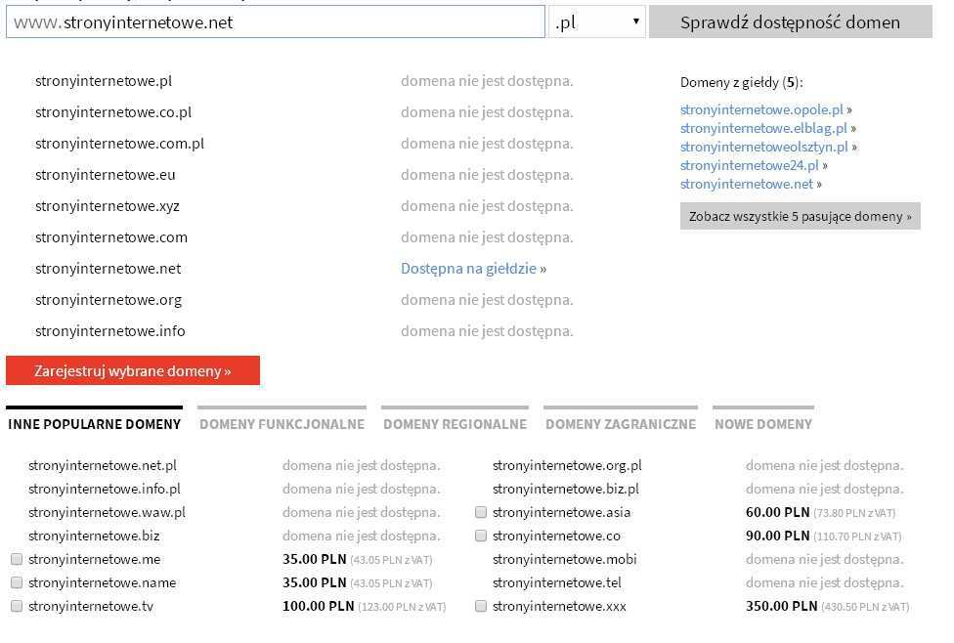The width and height of the screenshot is (954, 643).
Task: Click the Sprawdź dostępność domen button
Action: (790, 22)
